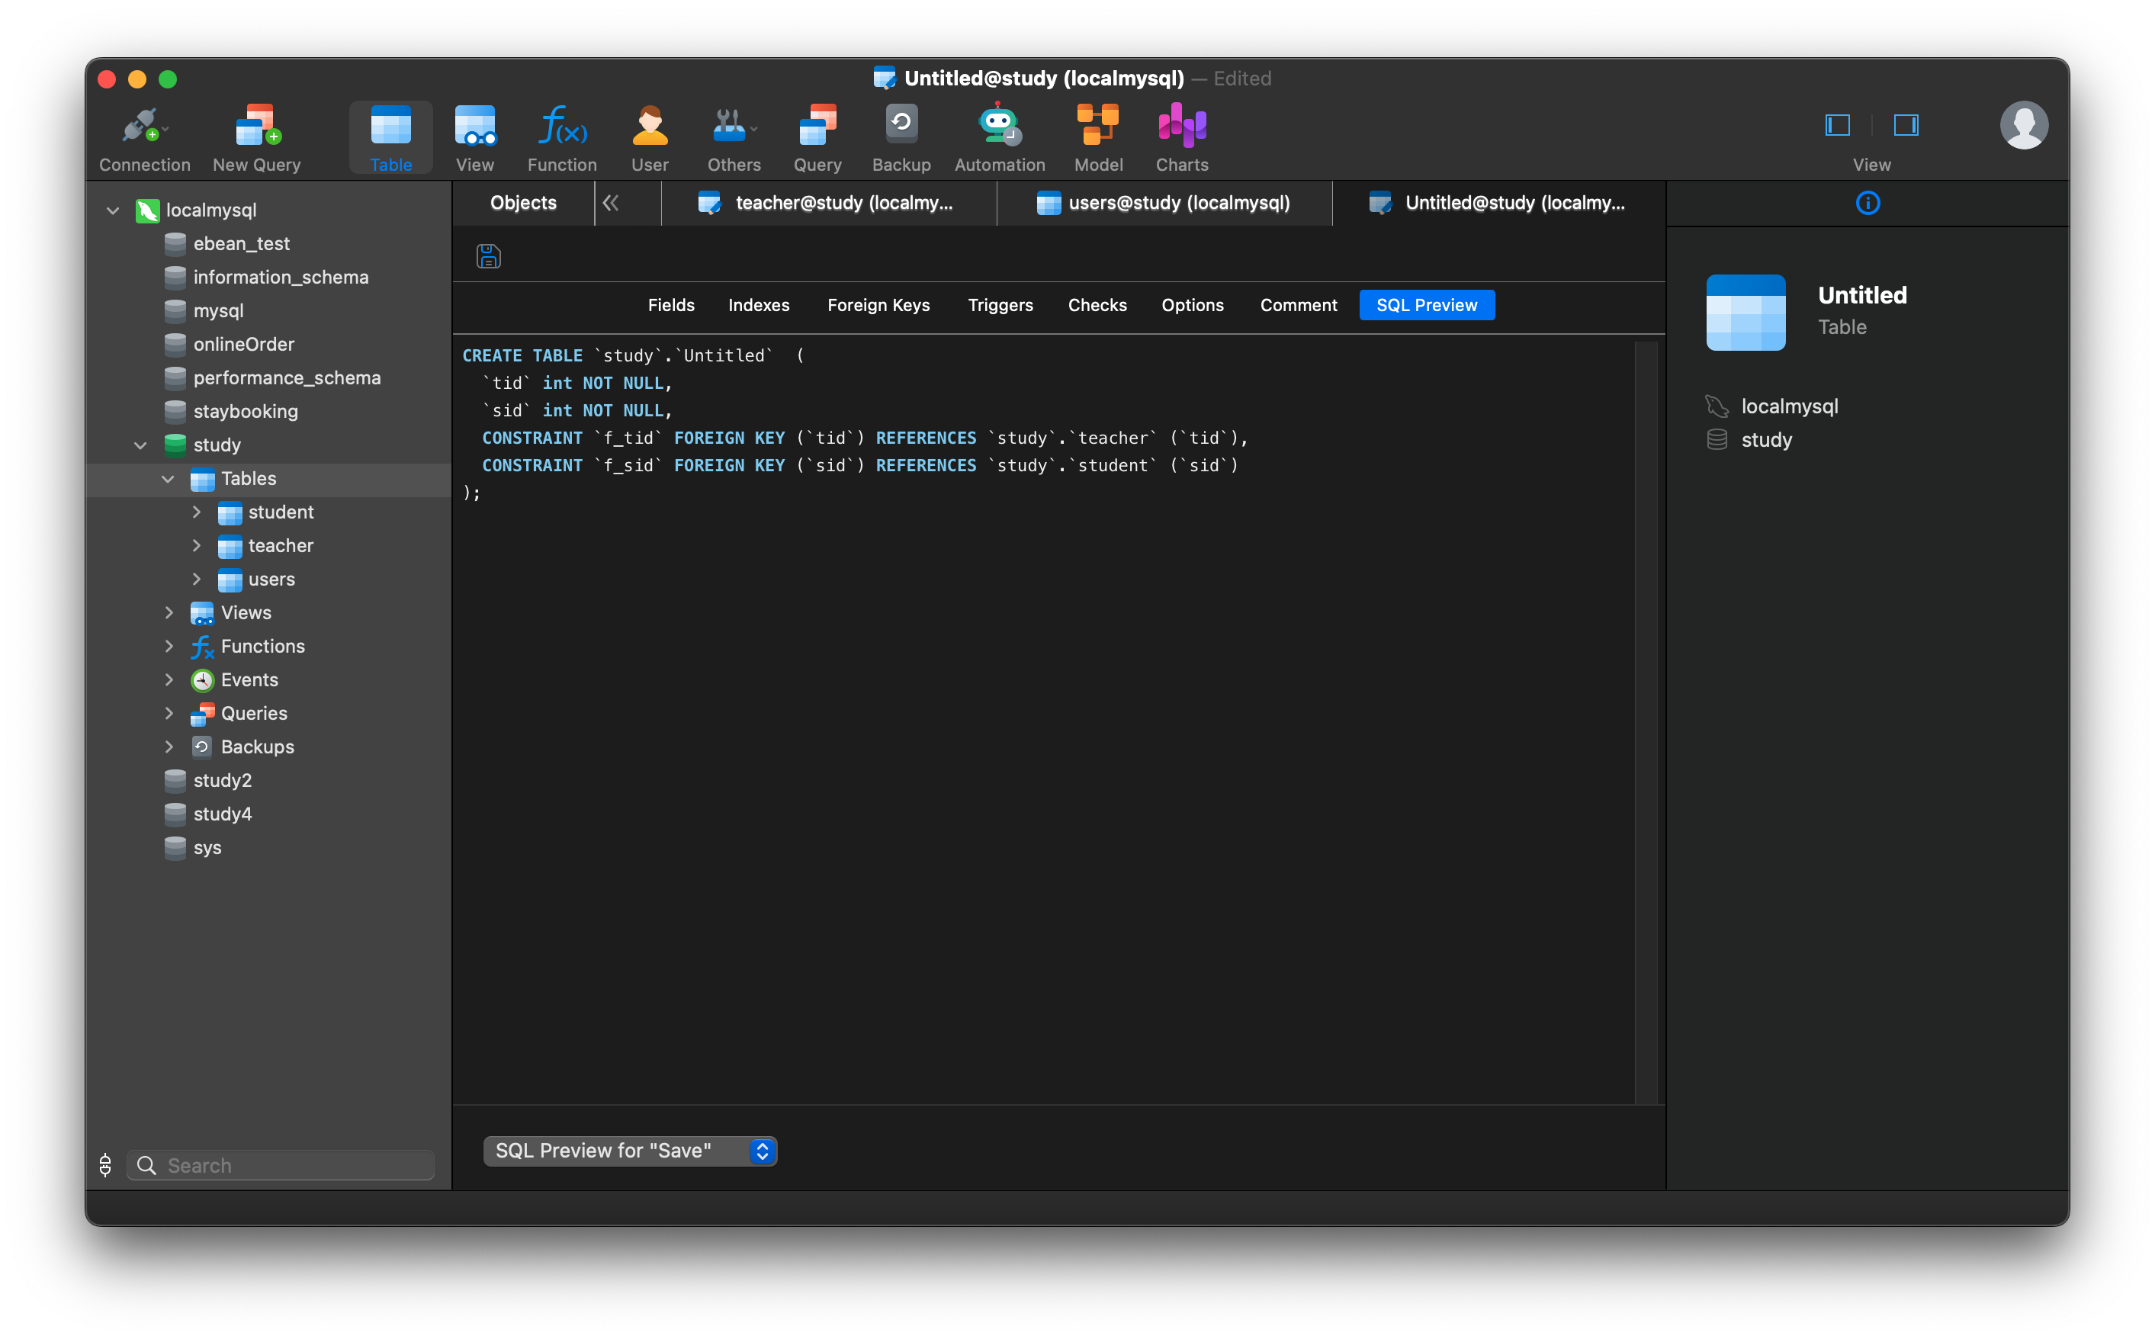
Task: Select the users table in tree
Action: pyautogui.click(x=270, y=580)
